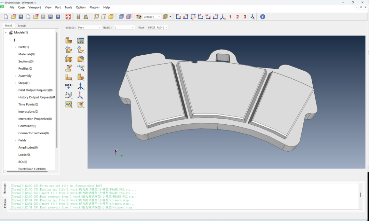The width and height of the screenshot is (369, 221).
Task: Click the red-and-blue coordinate system tool
Action: (x=81, y=95)
